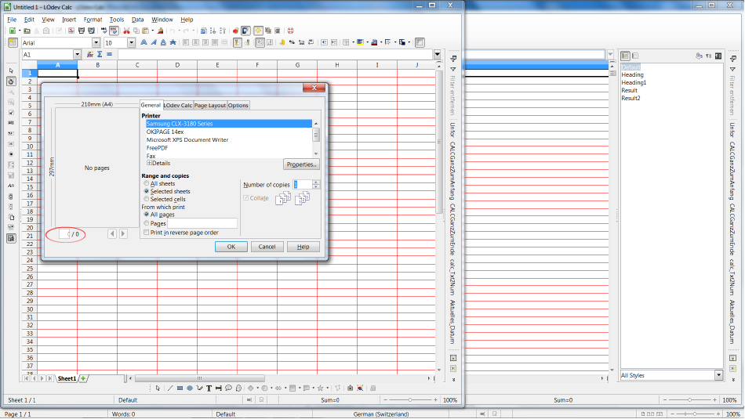Select the Line tool in drawing toolbar
Screen dimensions: 745x419
pyautogui.click(x=169, y=388)
